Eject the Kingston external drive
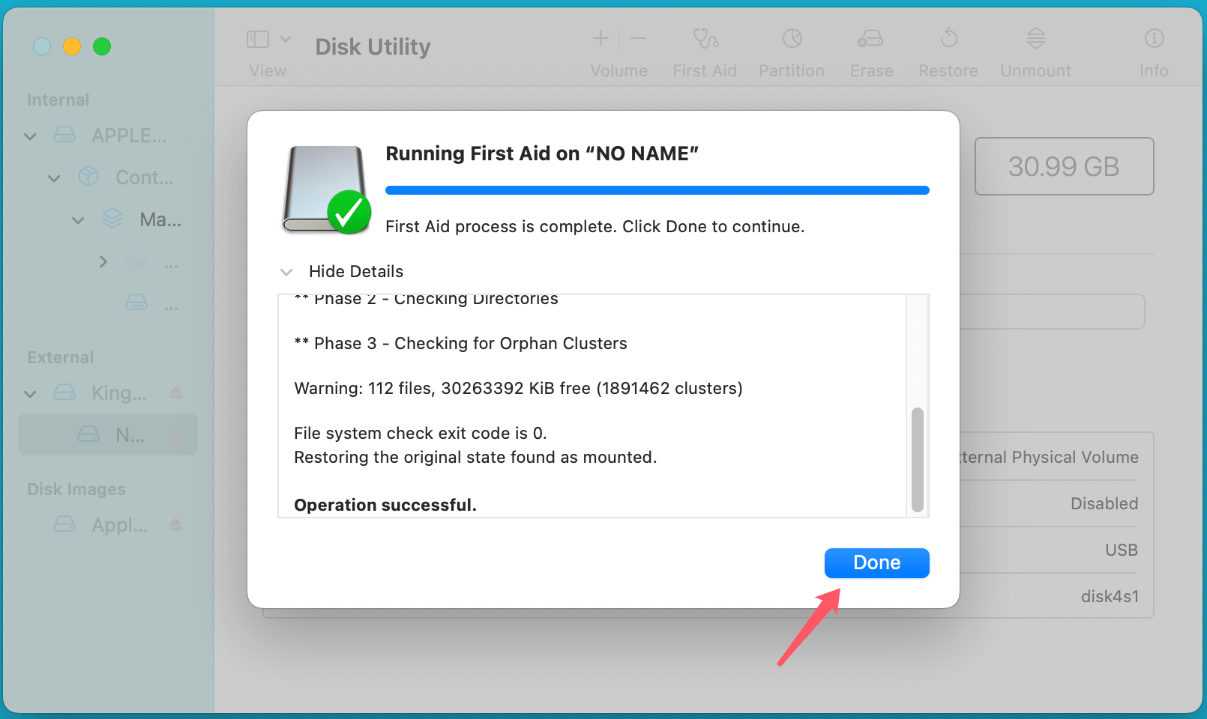The width and height of the screenshot is (1207, 719). (x=176, y=392)
